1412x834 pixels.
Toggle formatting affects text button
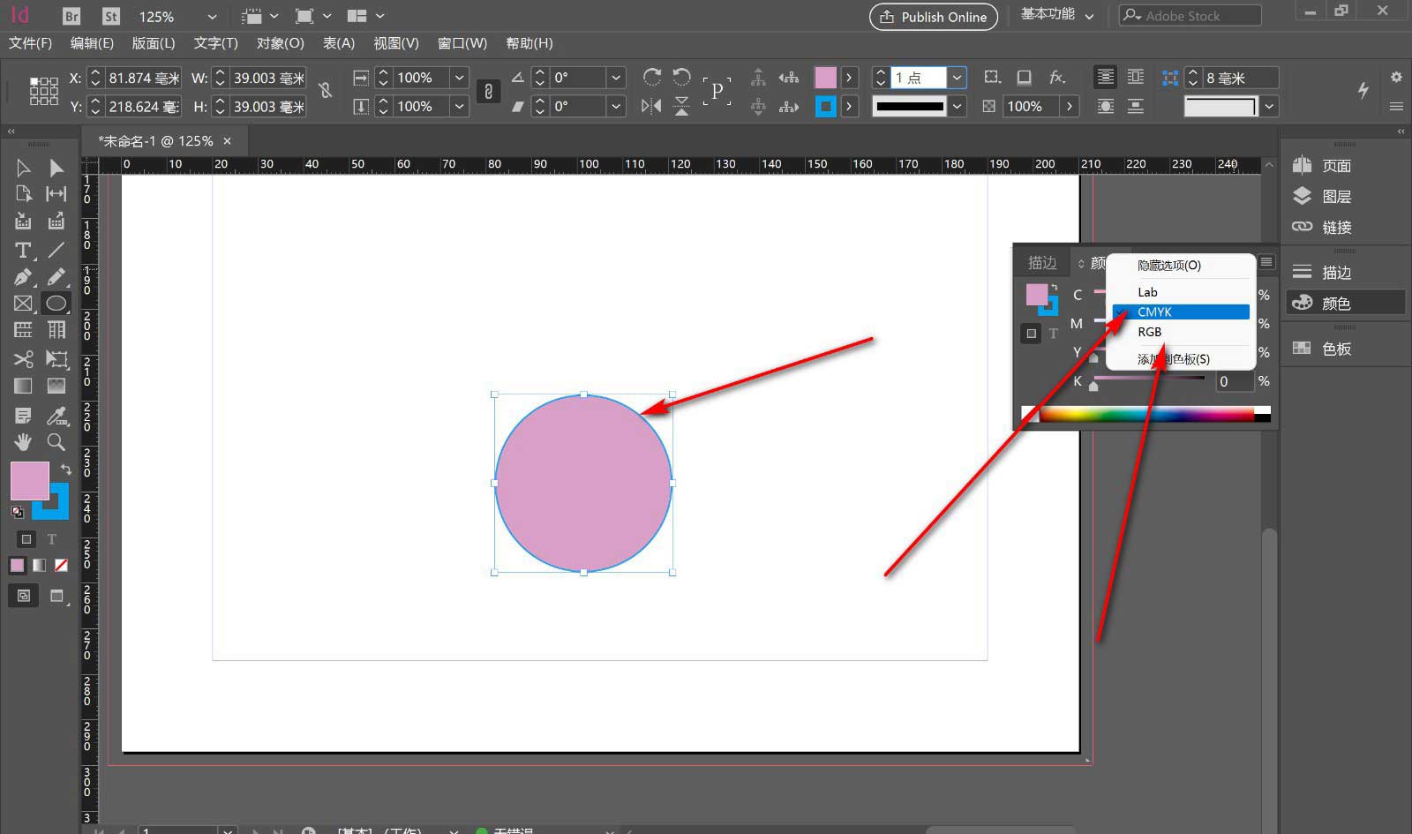coord(52,539)
